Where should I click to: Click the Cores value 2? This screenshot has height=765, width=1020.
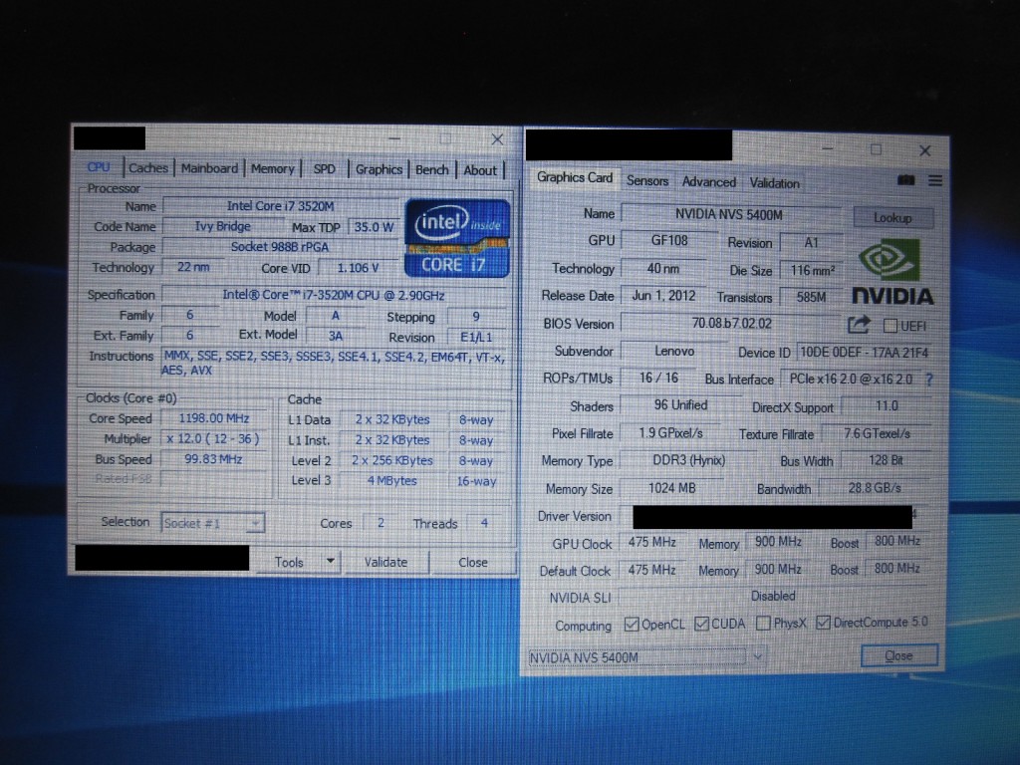point(381,523)
